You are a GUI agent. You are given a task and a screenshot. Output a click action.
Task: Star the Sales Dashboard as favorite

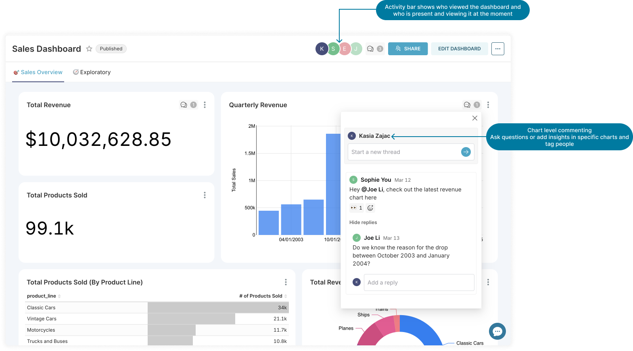click(89, 49)
